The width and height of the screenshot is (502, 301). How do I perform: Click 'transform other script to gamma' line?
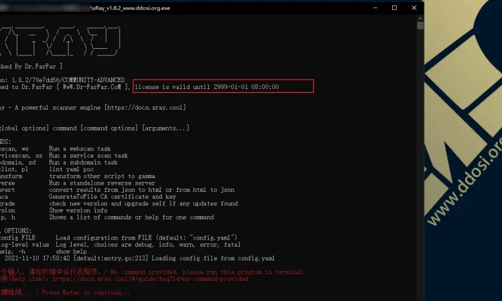pos(102,176)
